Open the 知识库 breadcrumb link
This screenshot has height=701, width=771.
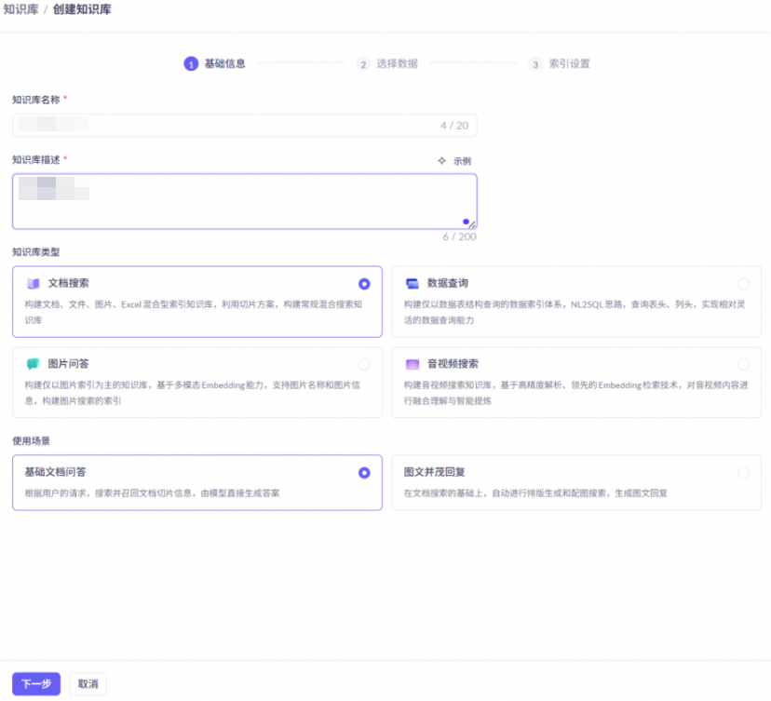(x=20, y=9)
